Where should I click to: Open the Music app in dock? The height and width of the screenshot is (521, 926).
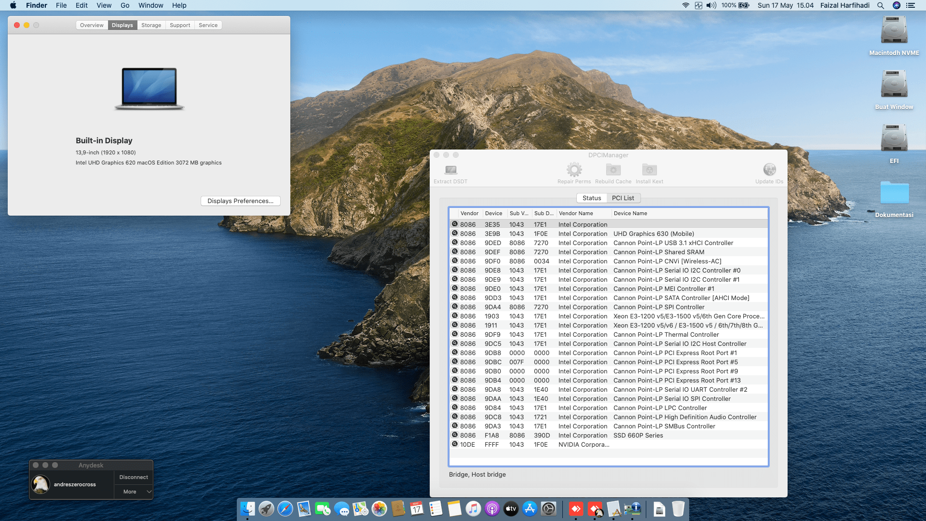[473, 509]
